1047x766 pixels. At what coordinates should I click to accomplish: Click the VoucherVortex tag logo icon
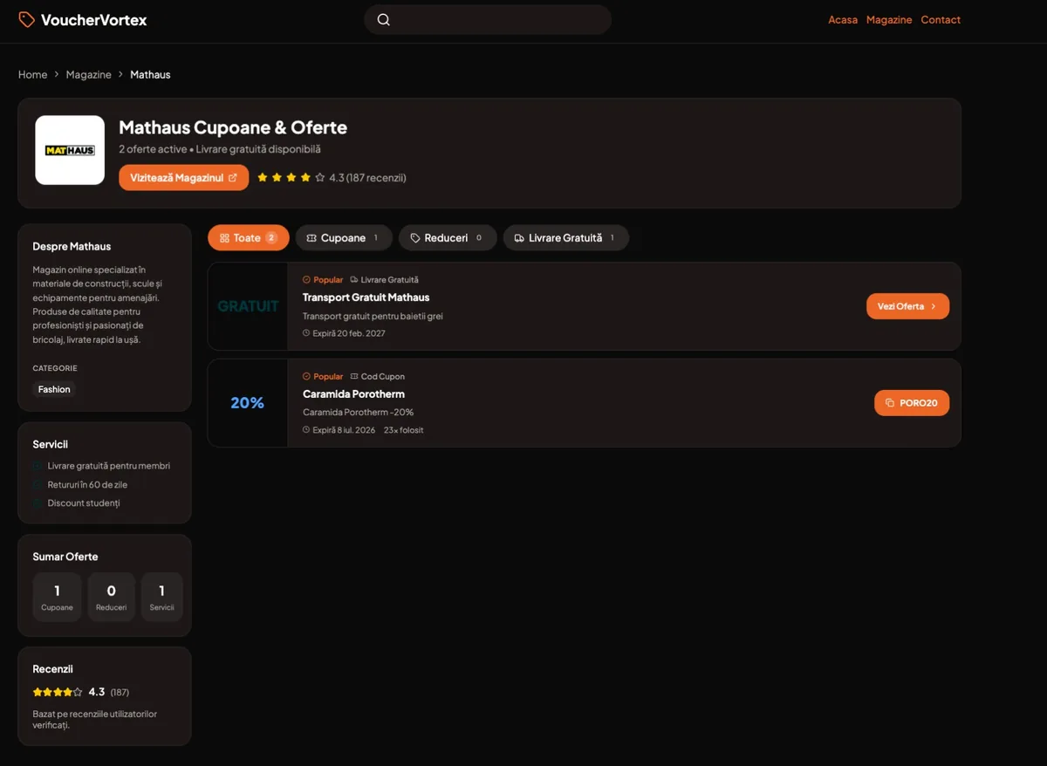(x=27, y=19)
